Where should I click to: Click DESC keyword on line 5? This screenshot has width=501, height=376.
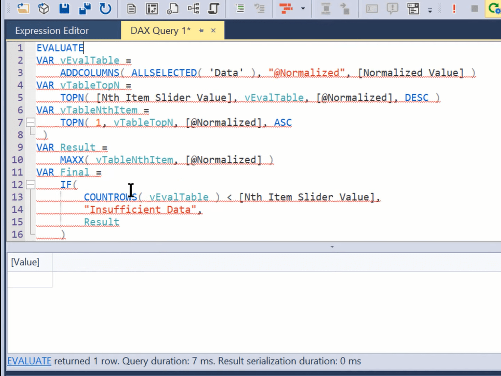click(x=417, y=97)
